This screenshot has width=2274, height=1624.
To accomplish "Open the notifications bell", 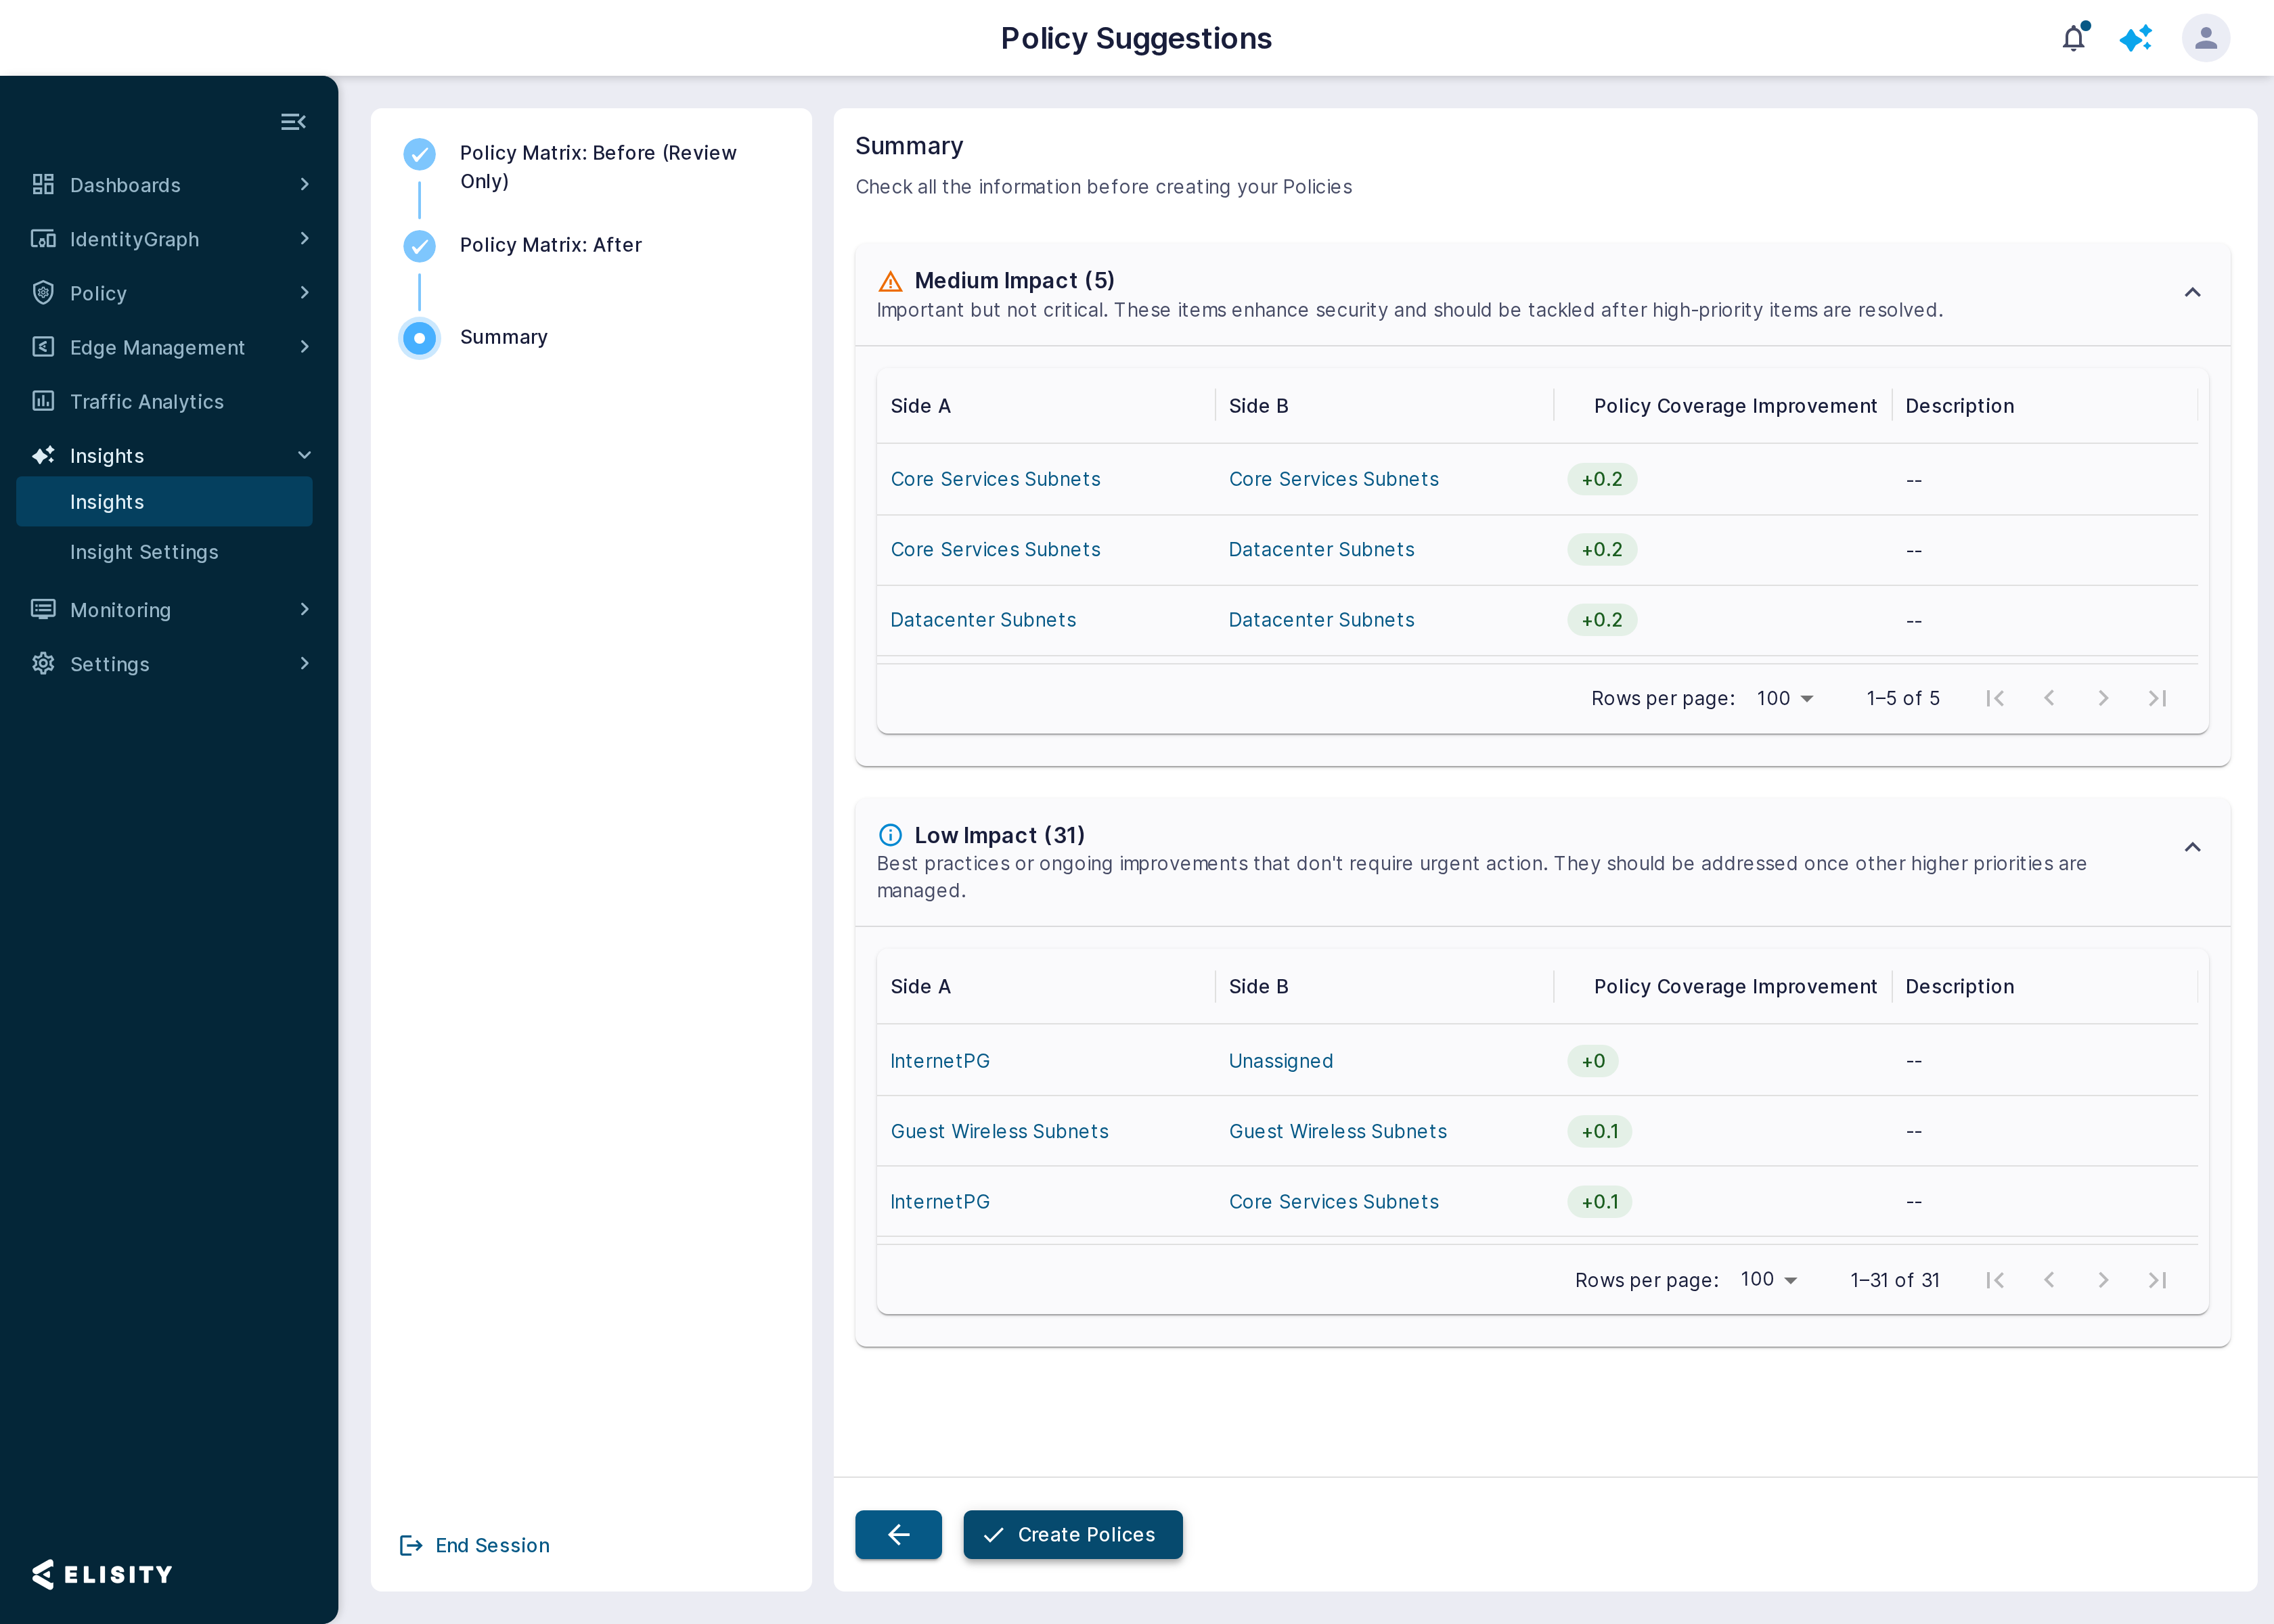I will pyautogui.click(x=2074, y=38).
